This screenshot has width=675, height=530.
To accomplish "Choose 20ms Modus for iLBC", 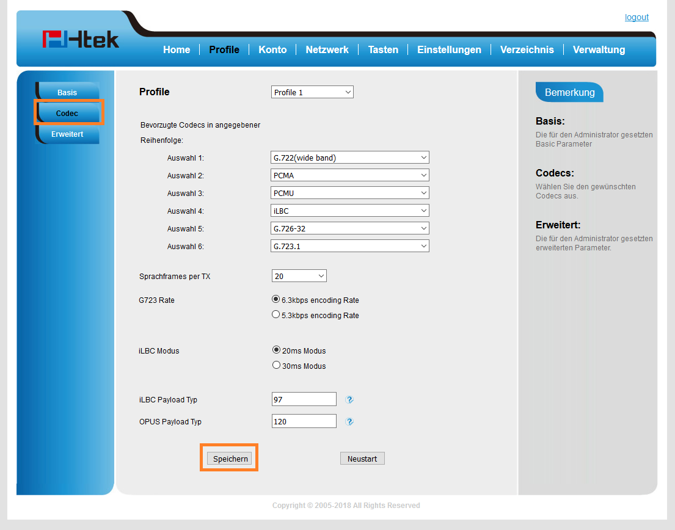I will pos(275,350).
